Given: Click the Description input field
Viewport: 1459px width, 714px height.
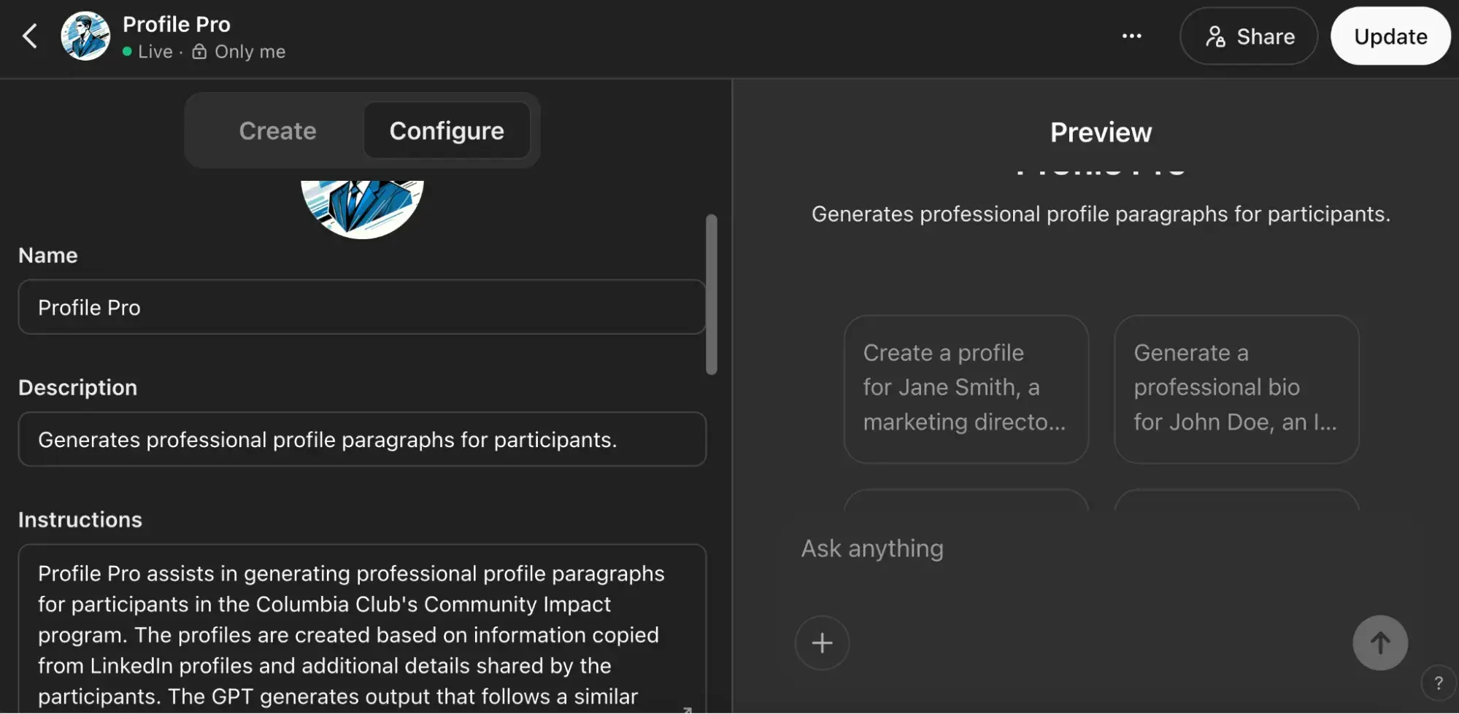Looking at the screenshot, I should pos(362,439).
